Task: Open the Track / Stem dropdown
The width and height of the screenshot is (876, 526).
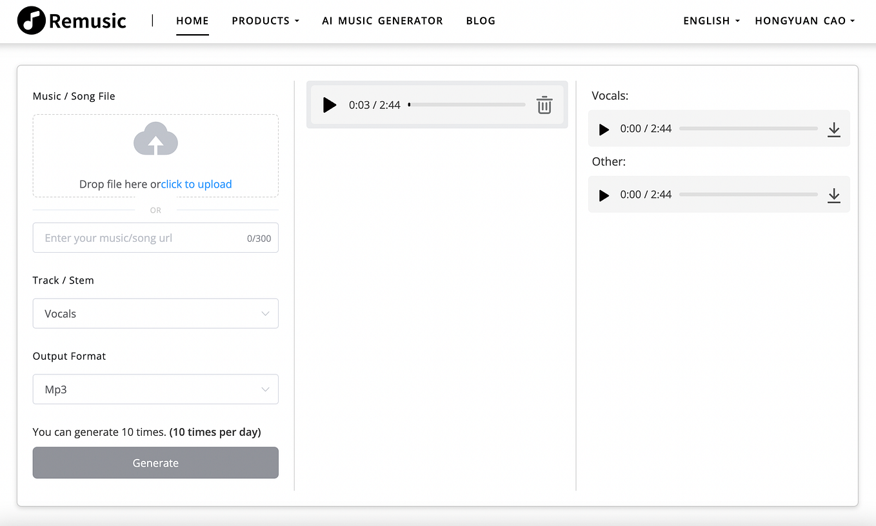Action: [155, 313]
